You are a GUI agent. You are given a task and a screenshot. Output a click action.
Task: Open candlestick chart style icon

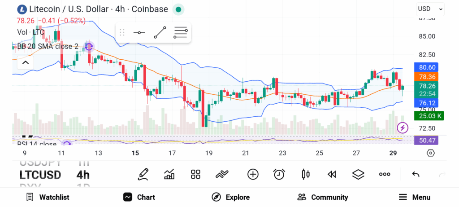click(306, 174)
